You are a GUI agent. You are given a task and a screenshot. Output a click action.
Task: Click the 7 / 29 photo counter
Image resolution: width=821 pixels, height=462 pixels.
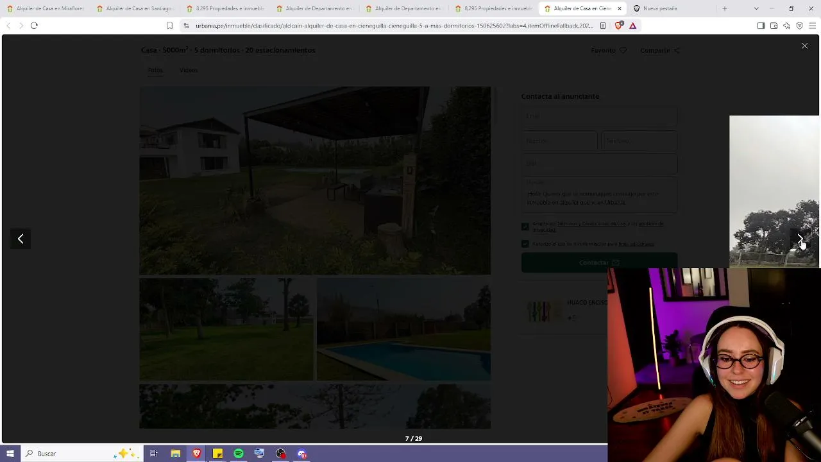(x=414, y=438)
